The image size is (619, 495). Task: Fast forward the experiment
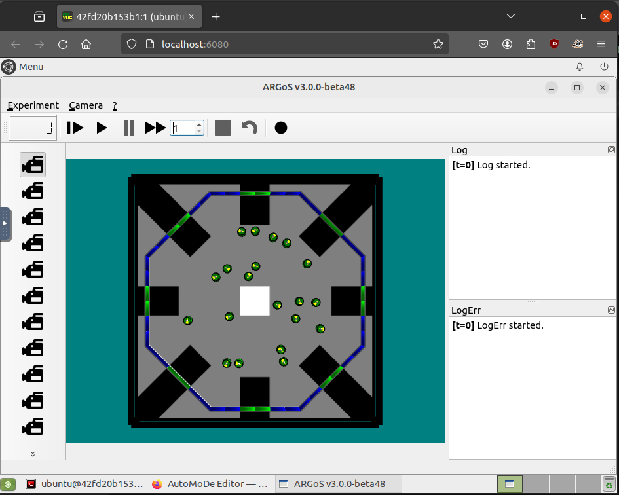tap(155, 128)
